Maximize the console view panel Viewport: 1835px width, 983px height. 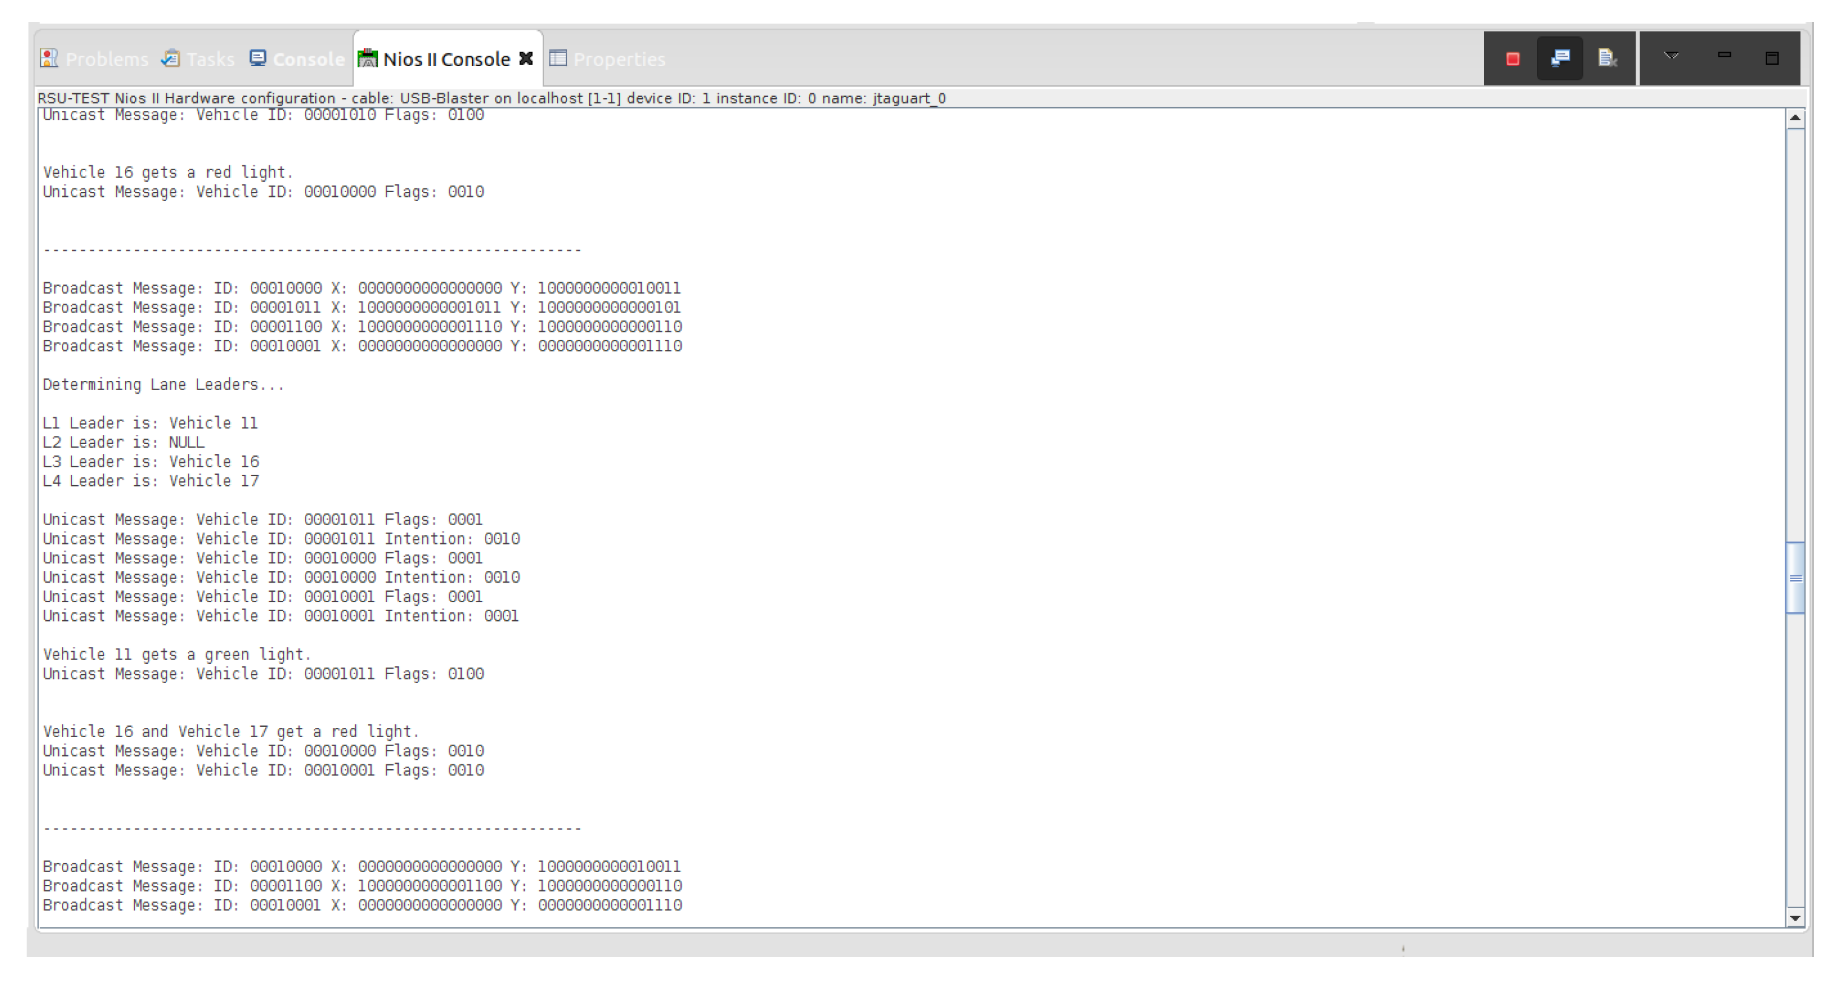(1771, 58)
